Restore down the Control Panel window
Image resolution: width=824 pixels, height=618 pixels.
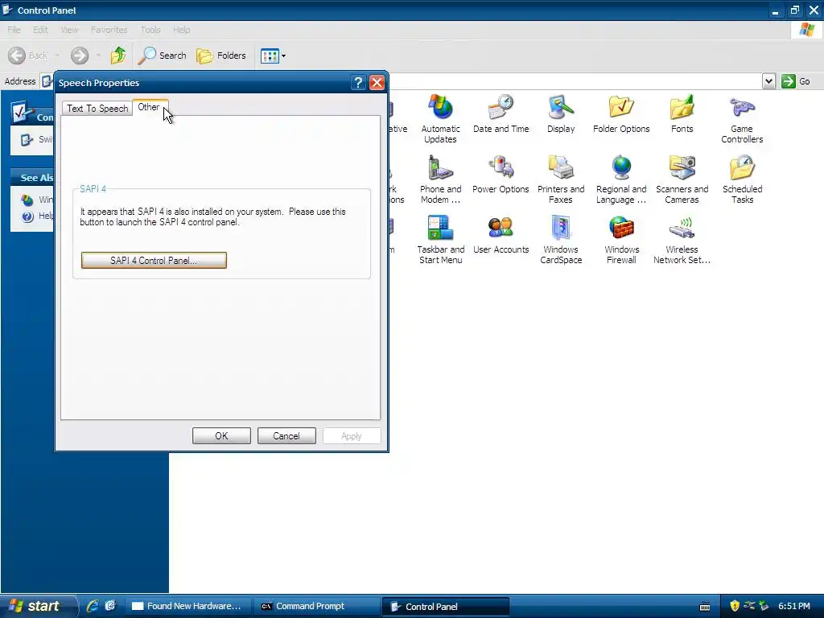794,10
